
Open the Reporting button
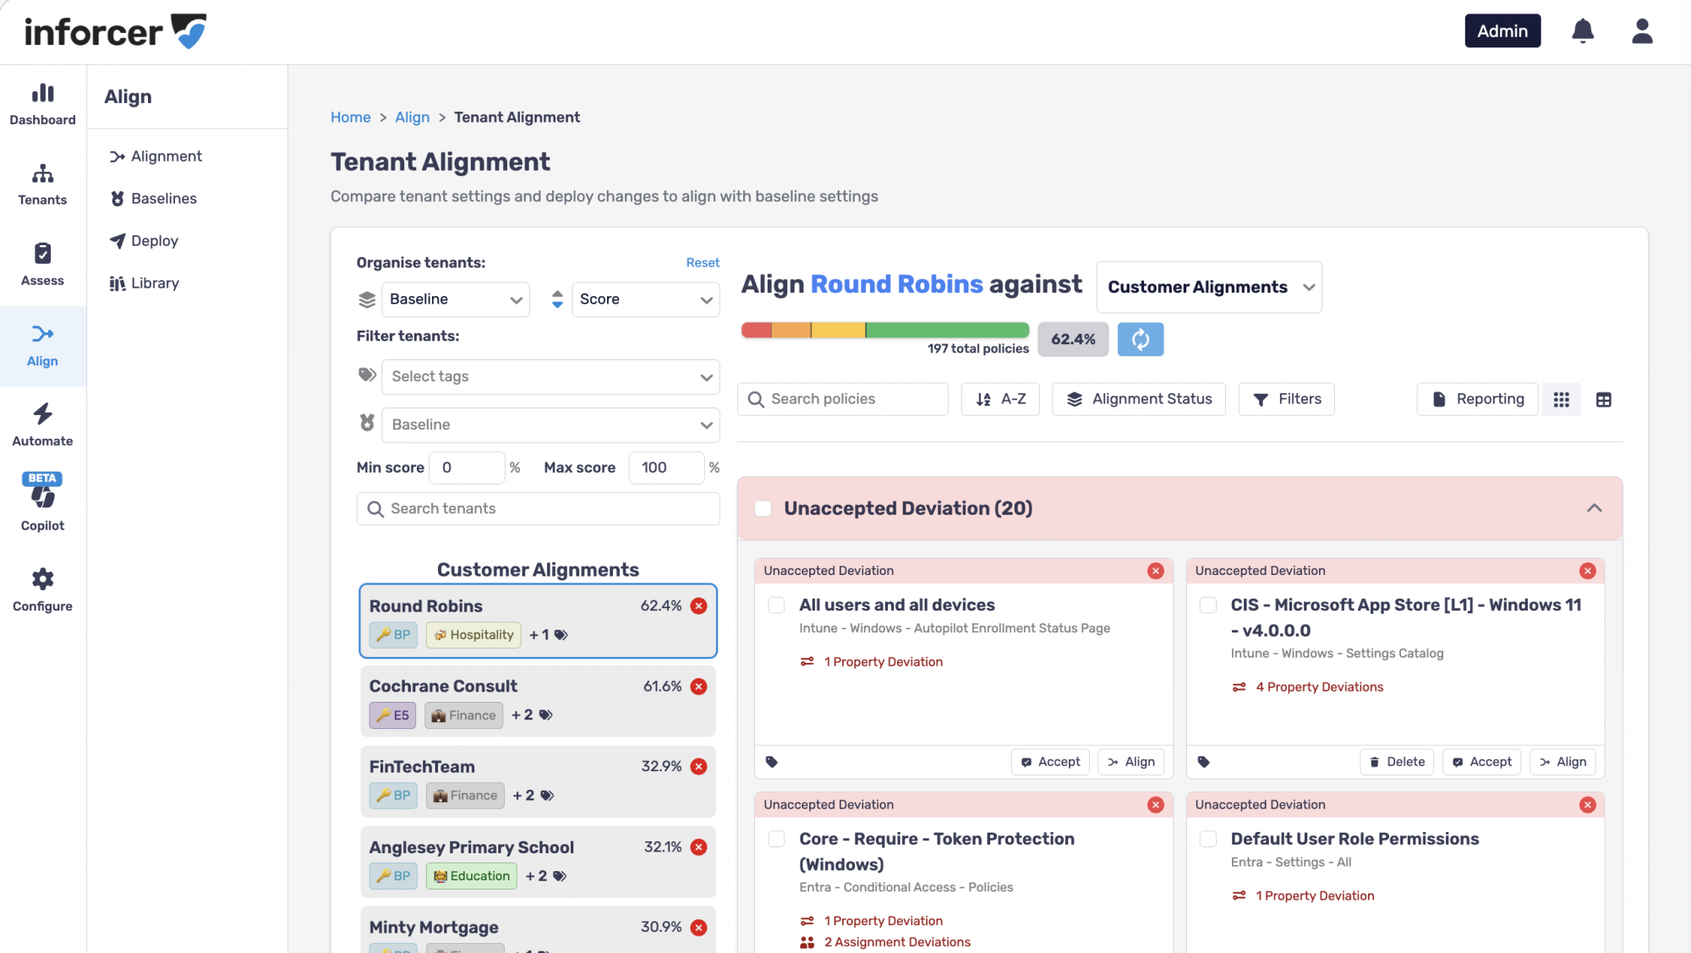(x=1477, y=399)
